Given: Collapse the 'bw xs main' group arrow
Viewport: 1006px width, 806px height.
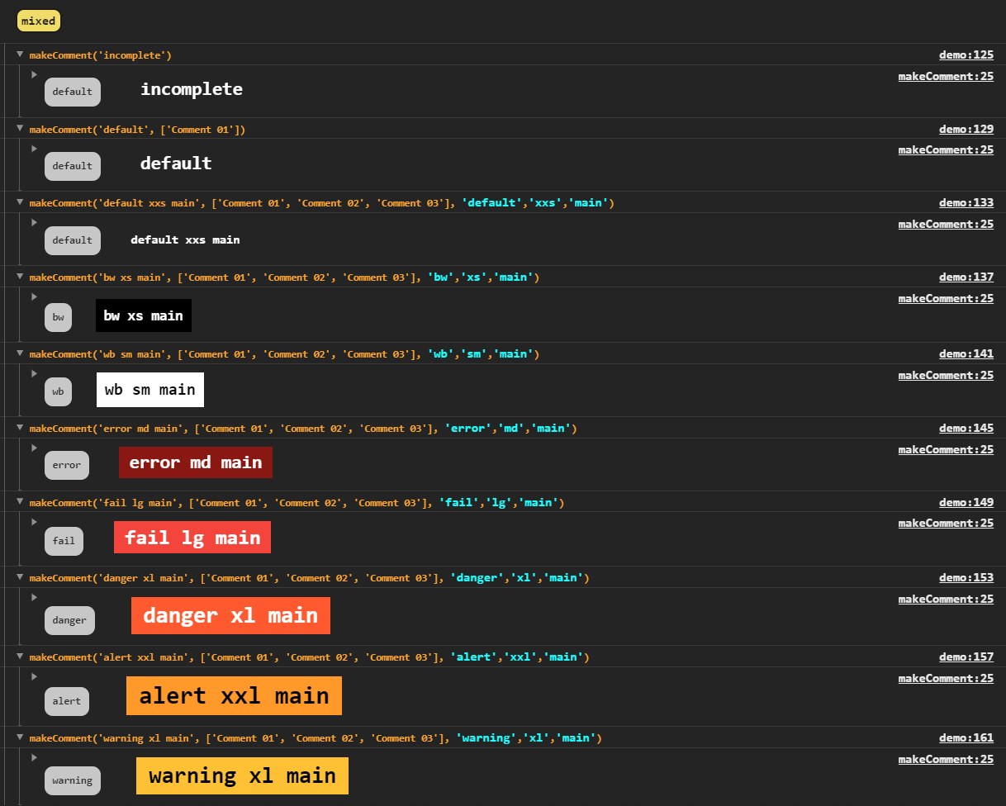Looking at the screenshot, I should click(20, 277).
